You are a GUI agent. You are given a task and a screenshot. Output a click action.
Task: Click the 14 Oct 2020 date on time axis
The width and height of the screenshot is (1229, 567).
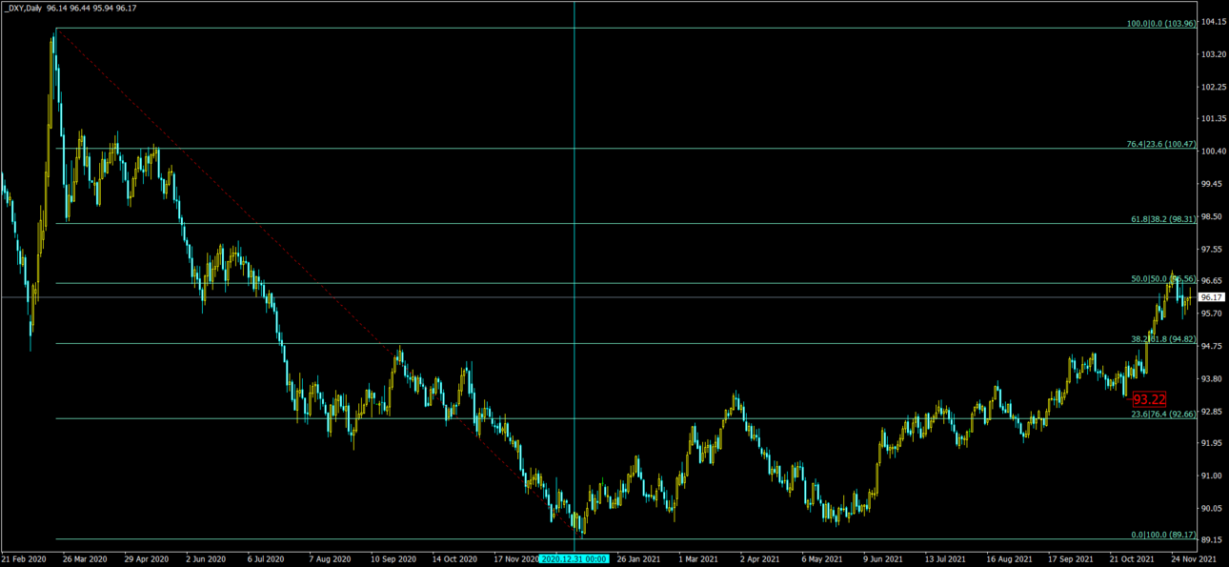(x=453, y=559)
